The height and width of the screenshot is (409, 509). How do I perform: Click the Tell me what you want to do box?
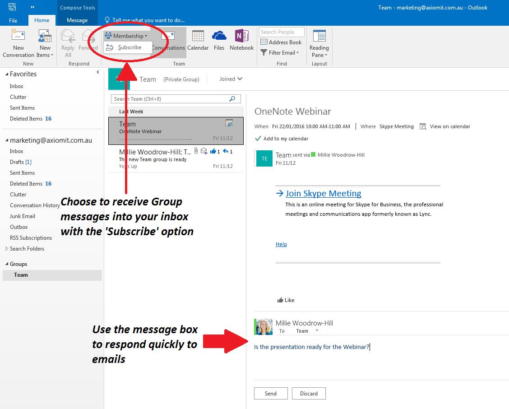[145, 20]
